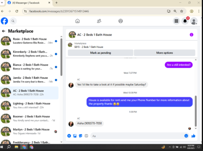Click AC's avatar beside phone number message

pyautogui.click(x=71, y=124)
